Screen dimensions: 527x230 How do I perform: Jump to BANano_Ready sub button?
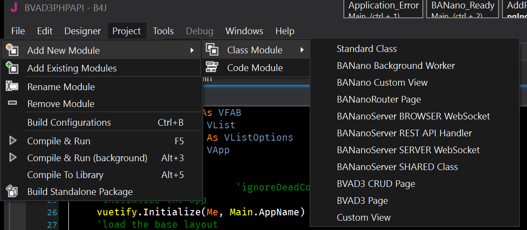[463, 9]
